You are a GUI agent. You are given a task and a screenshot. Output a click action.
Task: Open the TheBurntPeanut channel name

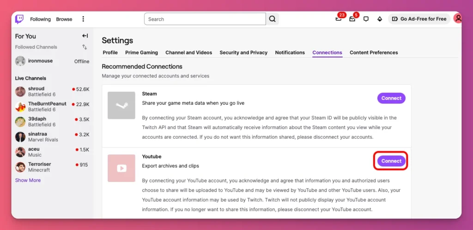coord(47,104)
